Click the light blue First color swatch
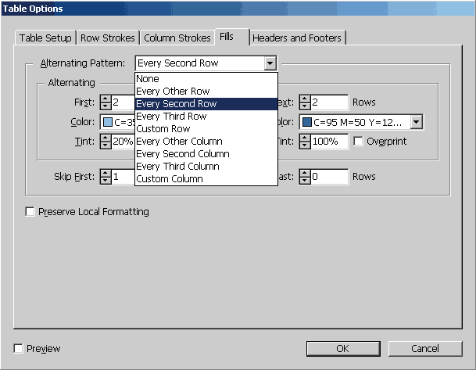 click(x=107, y=122)
